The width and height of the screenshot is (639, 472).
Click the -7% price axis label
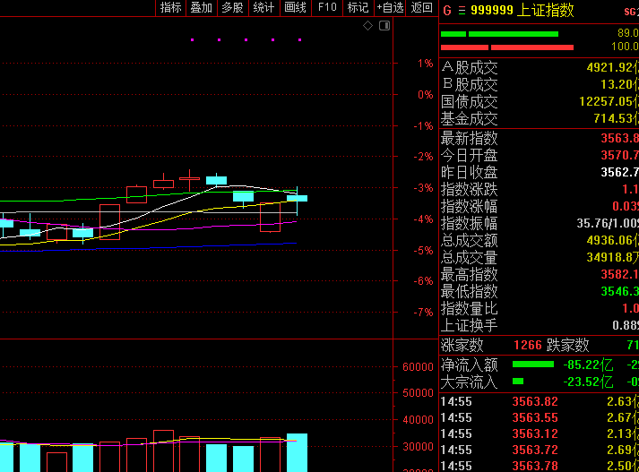pos(423,313)
